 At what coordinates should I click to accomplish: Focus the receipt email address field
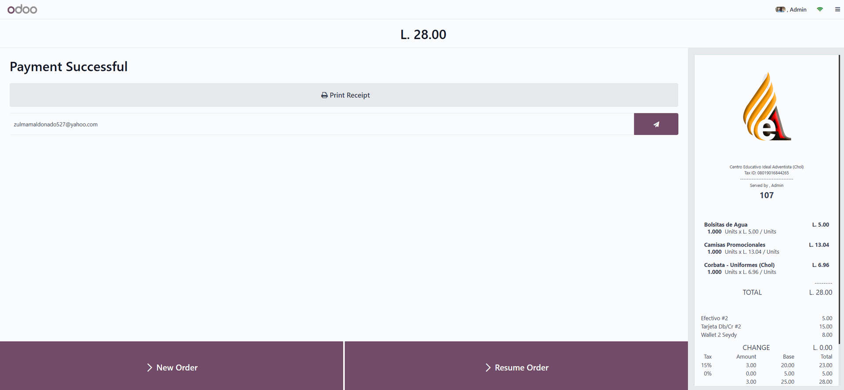[x=322, y=124]
